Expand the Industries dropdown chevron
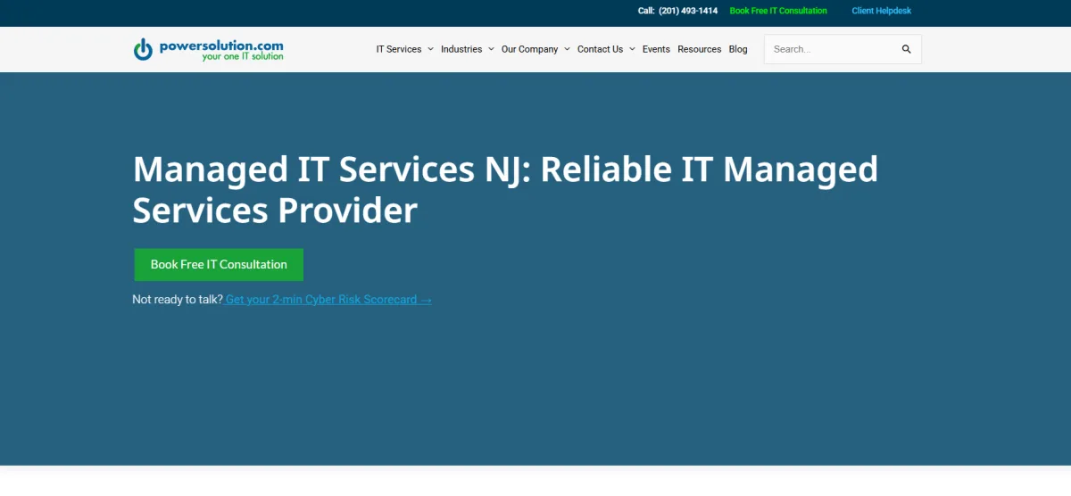This screenshot has height=496, width=1071. 491,49
